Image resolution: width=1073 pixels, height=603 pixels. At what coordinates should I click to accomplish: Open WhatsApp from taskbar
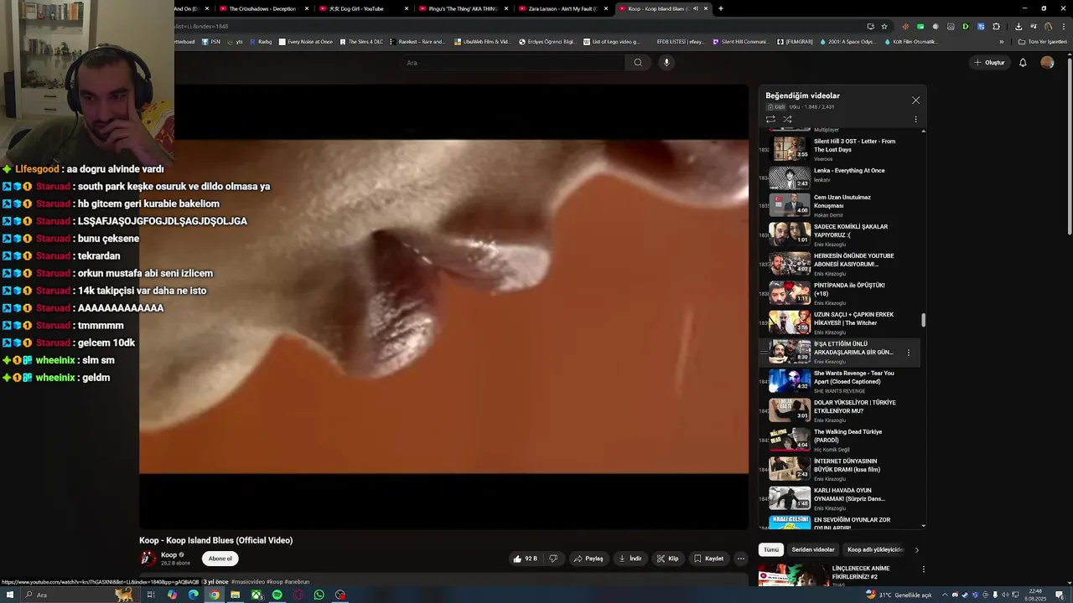click(319, 595)
